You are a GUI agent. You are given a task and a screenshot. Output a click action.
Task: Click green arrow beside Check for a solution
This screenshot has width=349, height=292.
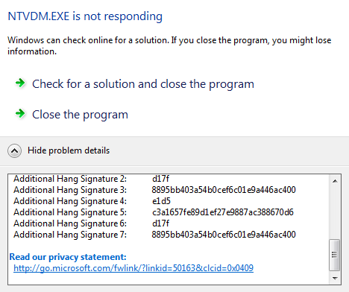pos(20,83)
